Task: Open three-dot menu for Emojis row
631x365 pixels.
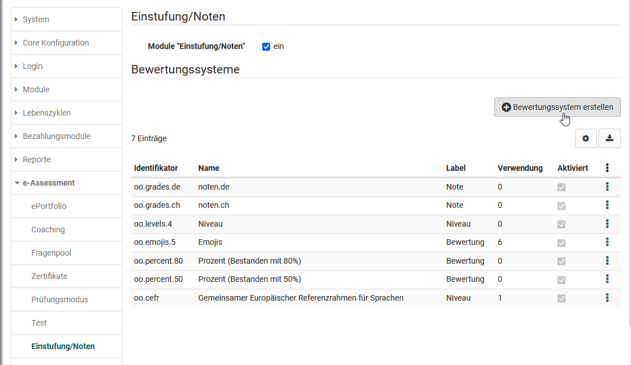Action: click(607, 242)
